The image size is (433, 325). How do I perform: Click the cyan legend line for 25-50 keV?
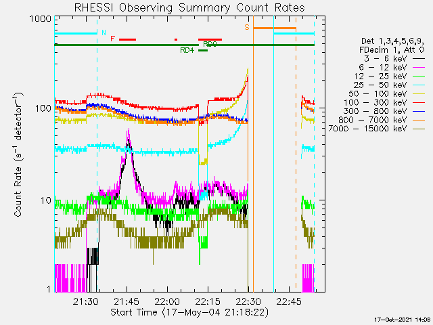419,85
